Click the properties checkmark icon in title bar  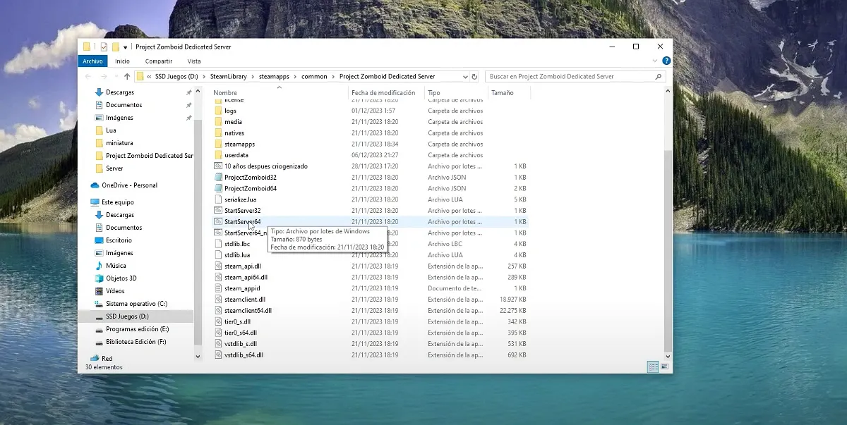click(104, 47)
